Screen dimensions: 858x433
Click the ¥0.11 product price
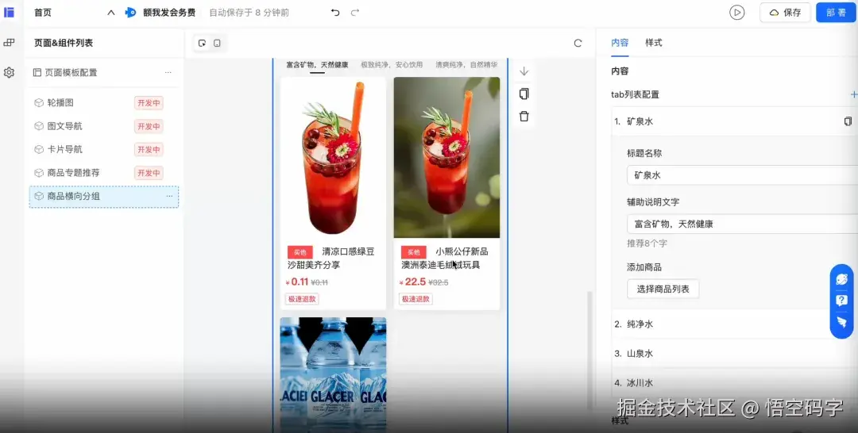pyautogui.click(x=296, y=282)
